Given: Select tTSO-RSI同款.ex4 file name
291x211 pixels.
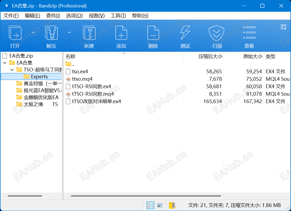Looking at the screenshot, I should click(x=91, y=87).
